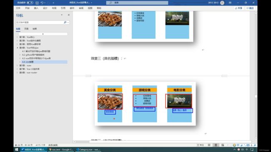Open the 文件 (File) menu

point(18,8)
